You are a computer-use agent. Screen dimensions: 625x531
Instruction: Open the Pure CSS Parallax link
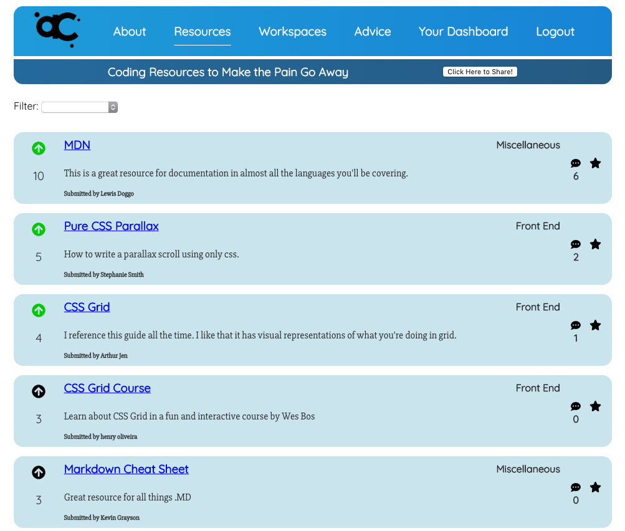coord(111,226)
